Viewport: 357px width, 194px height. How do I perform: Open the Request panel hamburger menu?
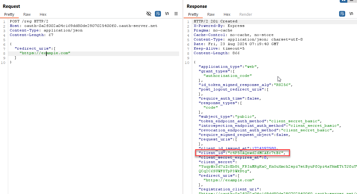tap(176, 14)
